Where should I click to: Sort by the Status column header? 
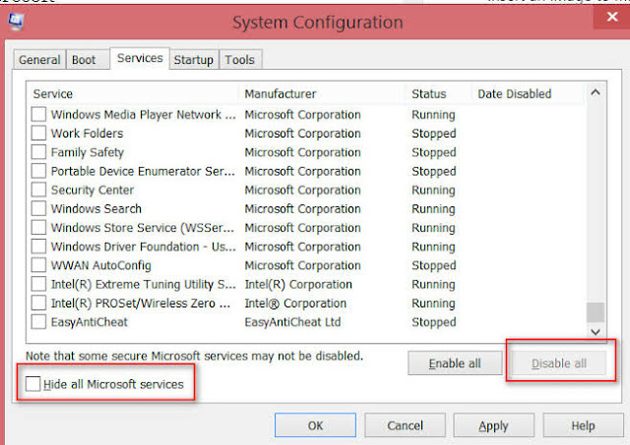click(x=438, y=93)
